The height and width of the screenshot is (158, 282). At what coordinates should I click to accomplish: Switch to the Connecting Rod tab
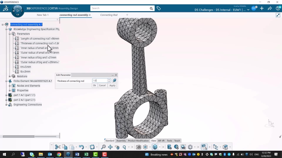point(109,15)
